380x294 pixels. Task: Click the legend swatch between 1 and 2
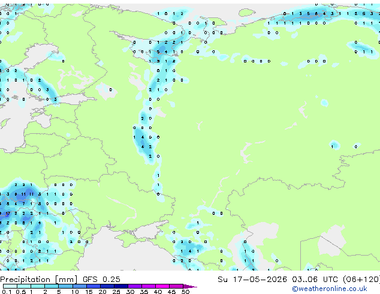click(38, 286)
